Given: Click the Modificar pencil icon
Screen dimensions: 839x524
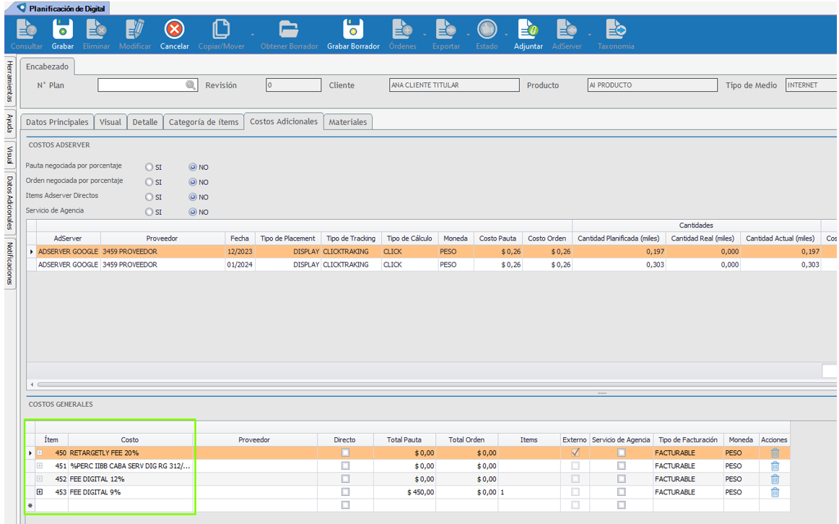Looking at the screenshot, I should click(x=135, y=30).
